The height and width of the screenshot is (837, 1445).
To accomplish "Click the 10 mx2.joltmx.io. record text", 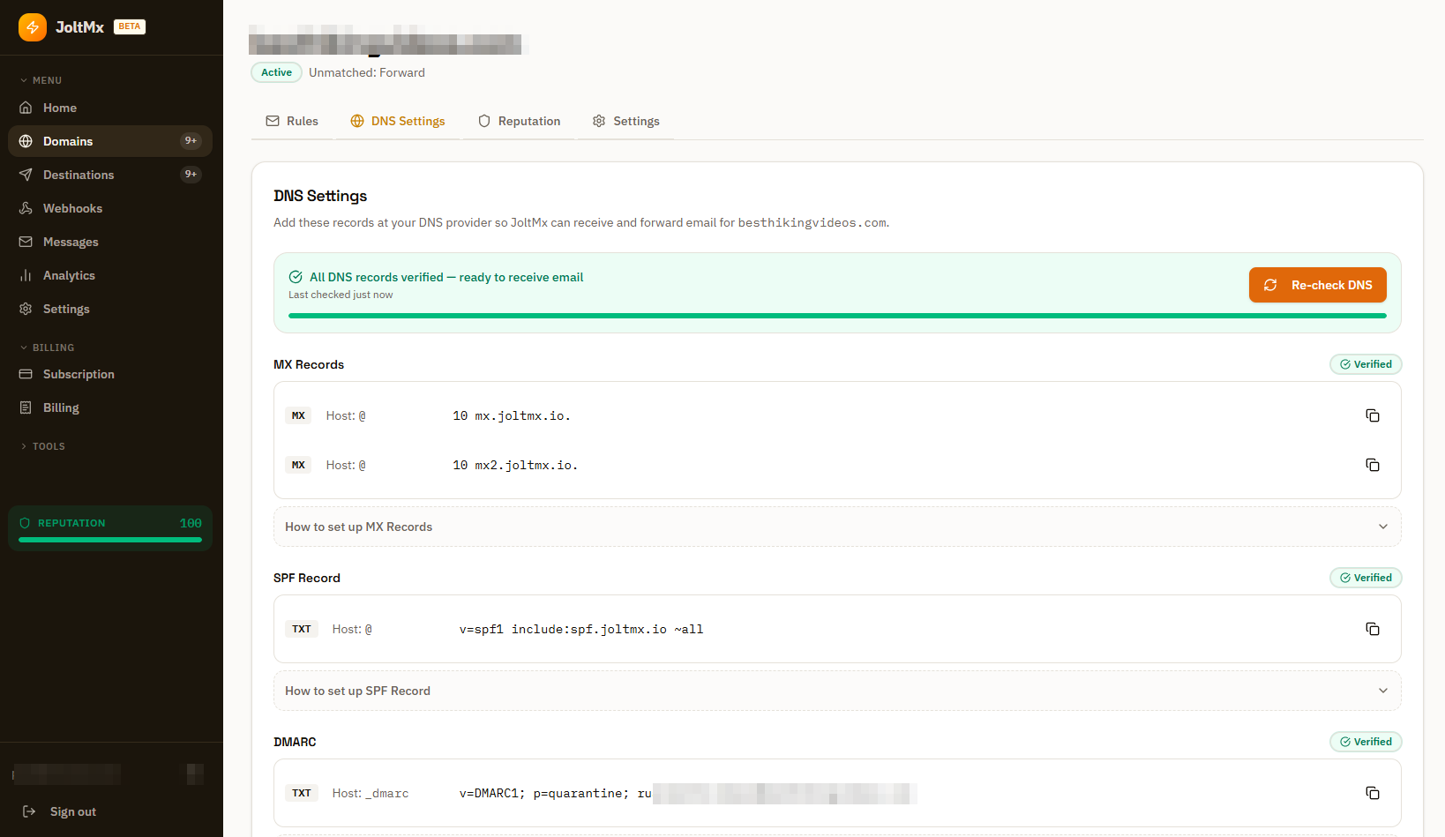I will [x=515, y=465].
